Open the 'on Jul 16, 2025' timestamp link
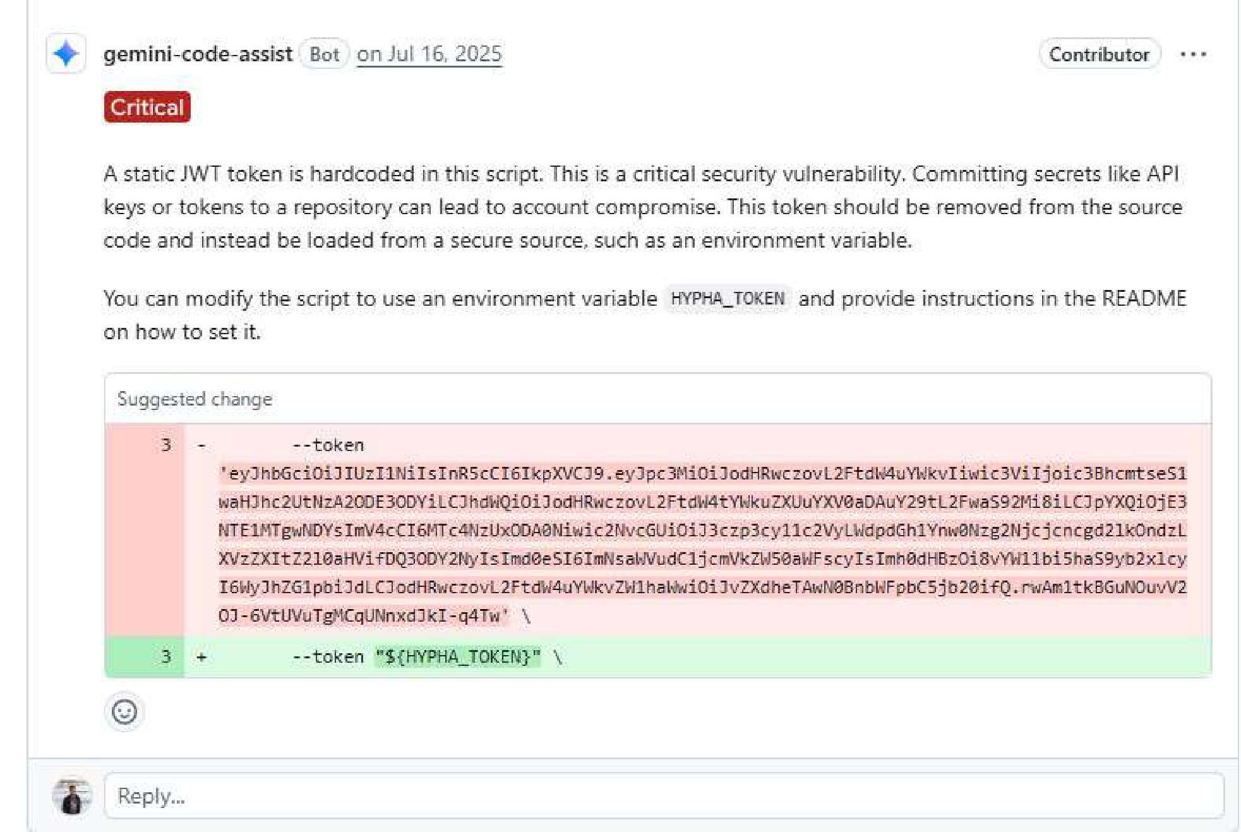The image size is (1241, 832). click(429, 54)
